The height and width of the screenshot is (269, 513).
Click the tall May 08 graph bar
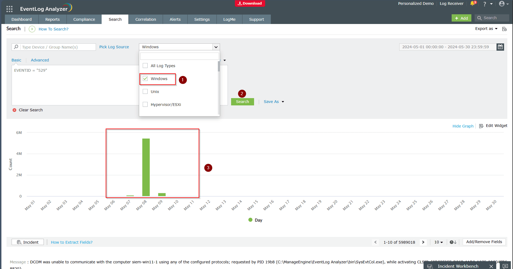[146, 167]
